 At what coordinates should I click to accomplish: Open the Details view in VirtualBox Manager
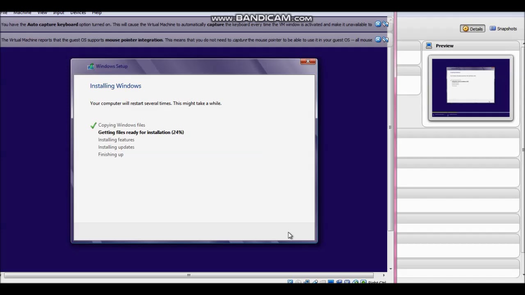472,29
